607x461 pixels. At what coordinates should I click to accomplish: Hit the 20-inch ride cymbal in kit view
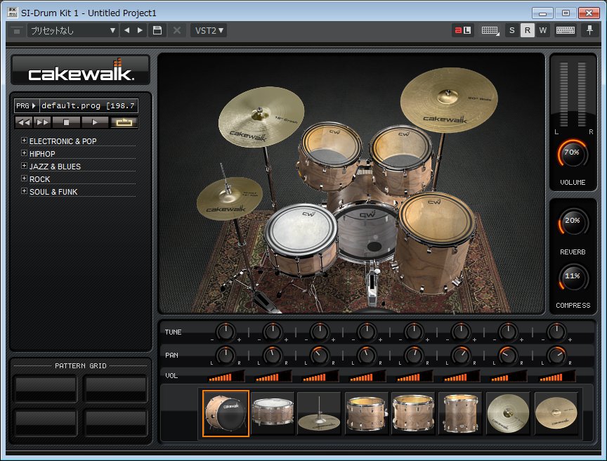(x=449, y=100)
